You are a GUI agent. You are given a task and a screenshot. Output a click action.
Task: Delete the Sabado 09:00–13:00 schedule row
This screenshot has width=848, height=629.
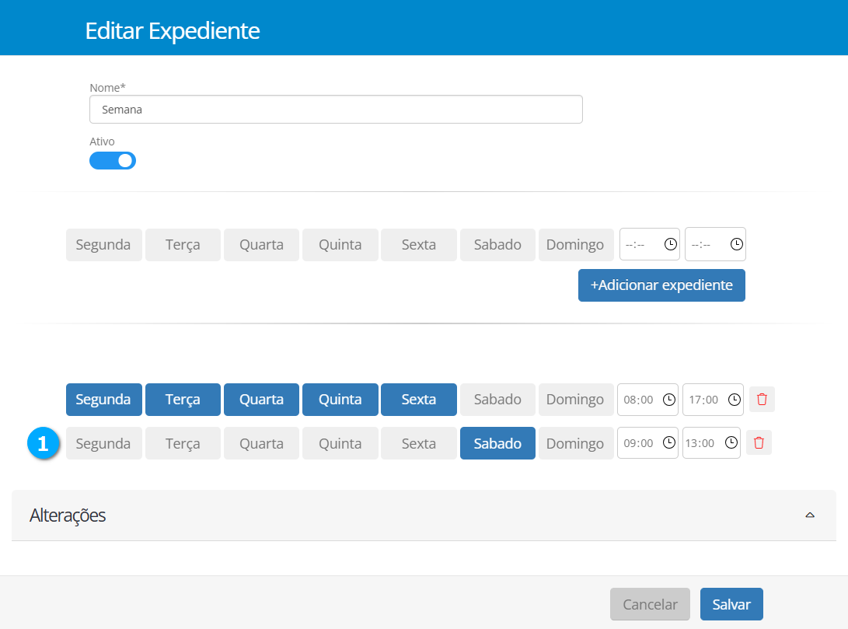[759, 442]
